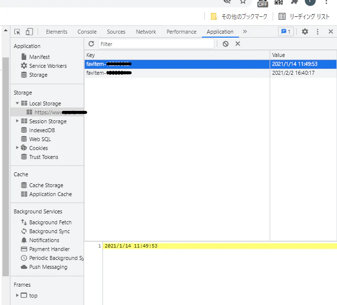This screenshot has width=337, height=305.
Task: Switch to the Performance tab
Action: [182, 32]
